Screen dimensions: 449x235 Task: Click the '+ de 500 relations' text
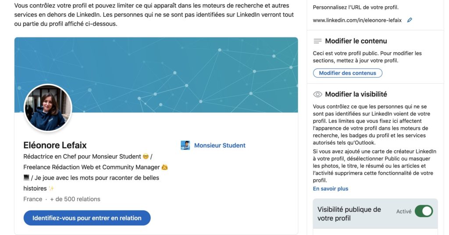75,199
